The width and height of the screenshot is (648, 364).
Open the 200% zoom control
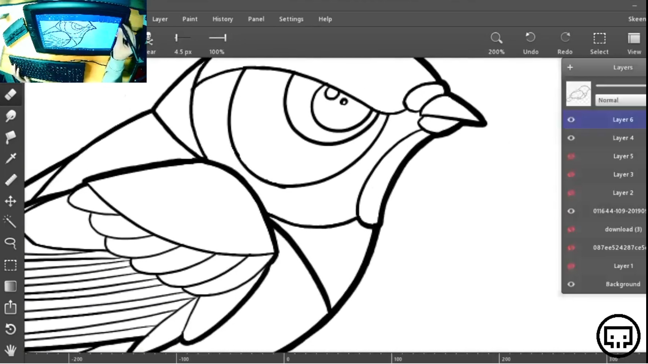tap(496, 43)
